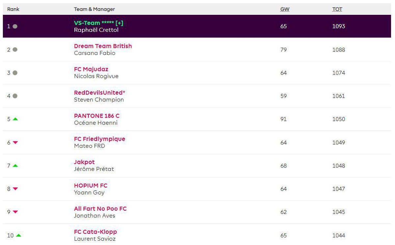View PANTONE 186 C team

tap(97, 116)
